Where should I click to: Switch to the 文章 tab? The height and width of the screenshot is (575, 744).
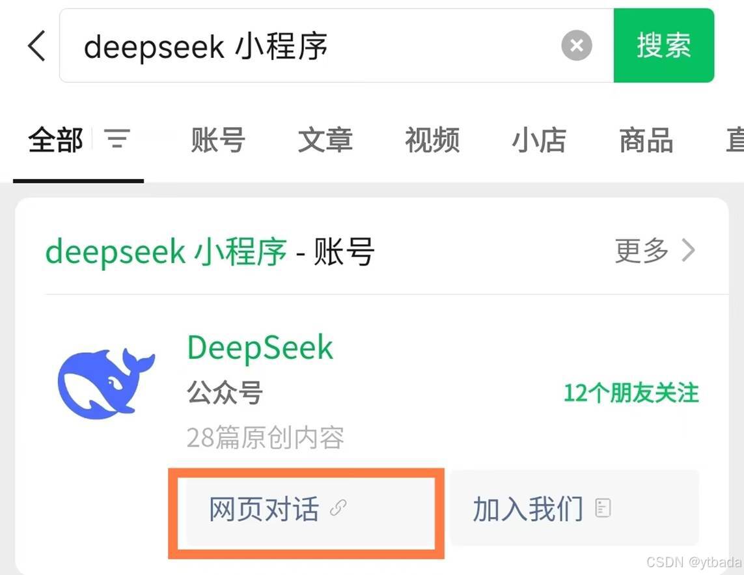(325, 140)
